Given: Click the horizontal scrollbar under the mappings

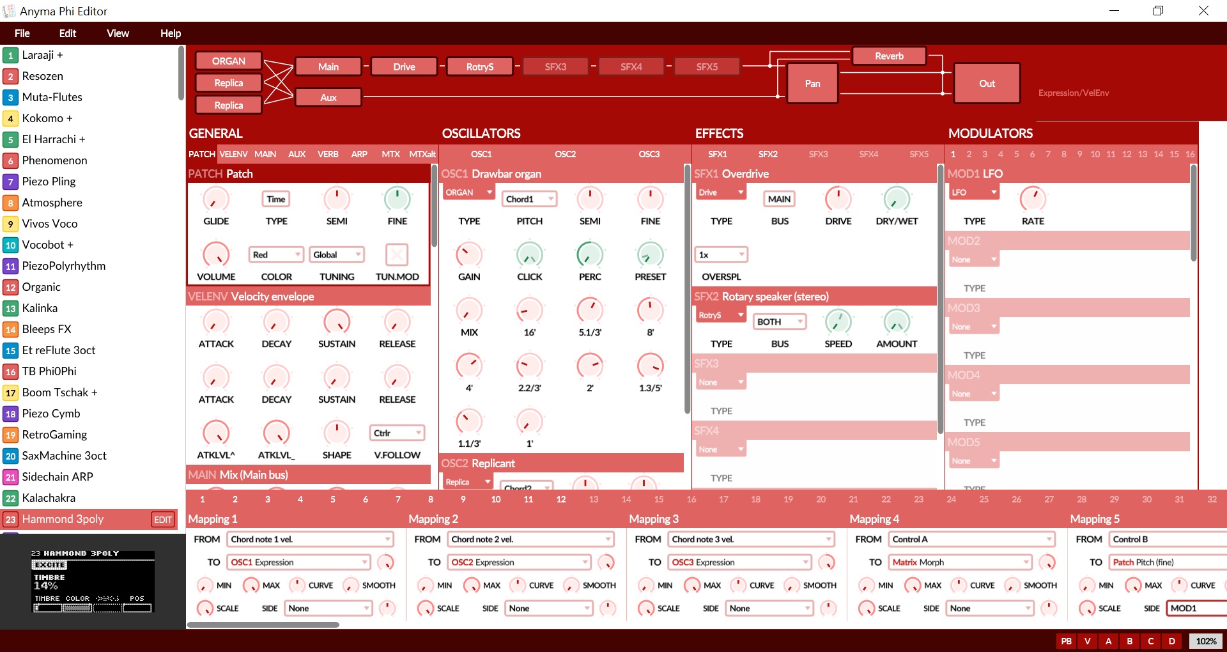Looking at the screenshot, I should click(x=263, y=625).
